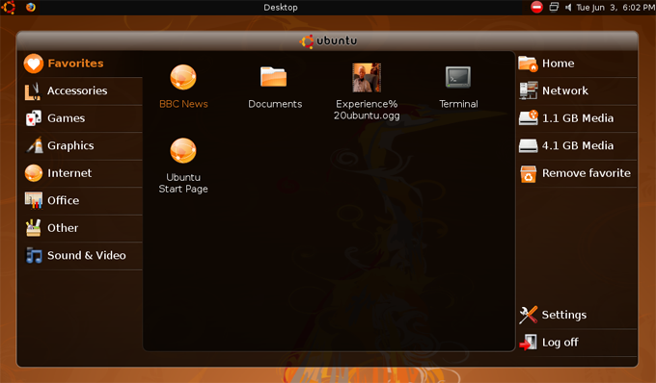The image size is (656, 383).
Task: Switch to the Accessories category
Action: click(x=77, y=90)
